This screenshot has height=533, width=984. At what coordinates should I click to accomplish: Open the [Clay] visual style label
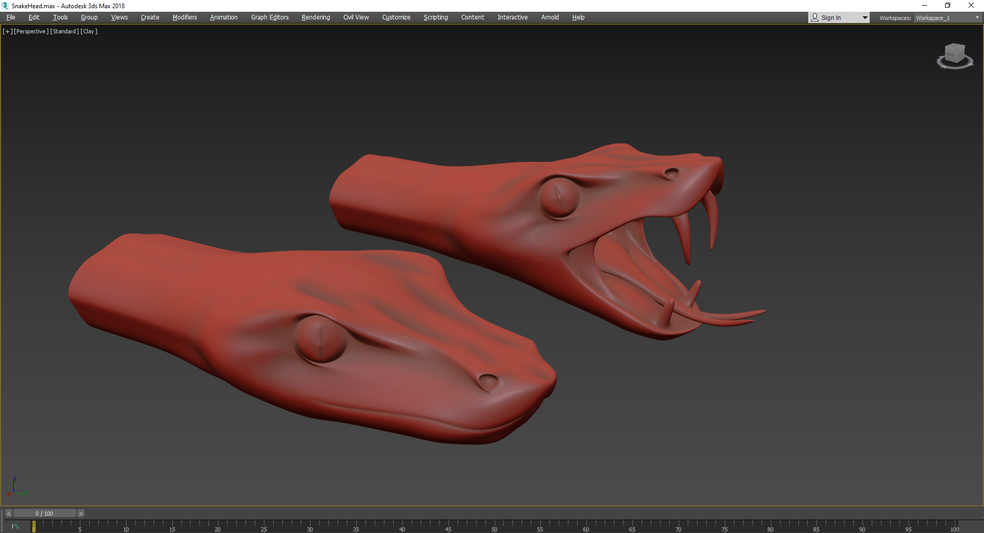coord(89,31)
